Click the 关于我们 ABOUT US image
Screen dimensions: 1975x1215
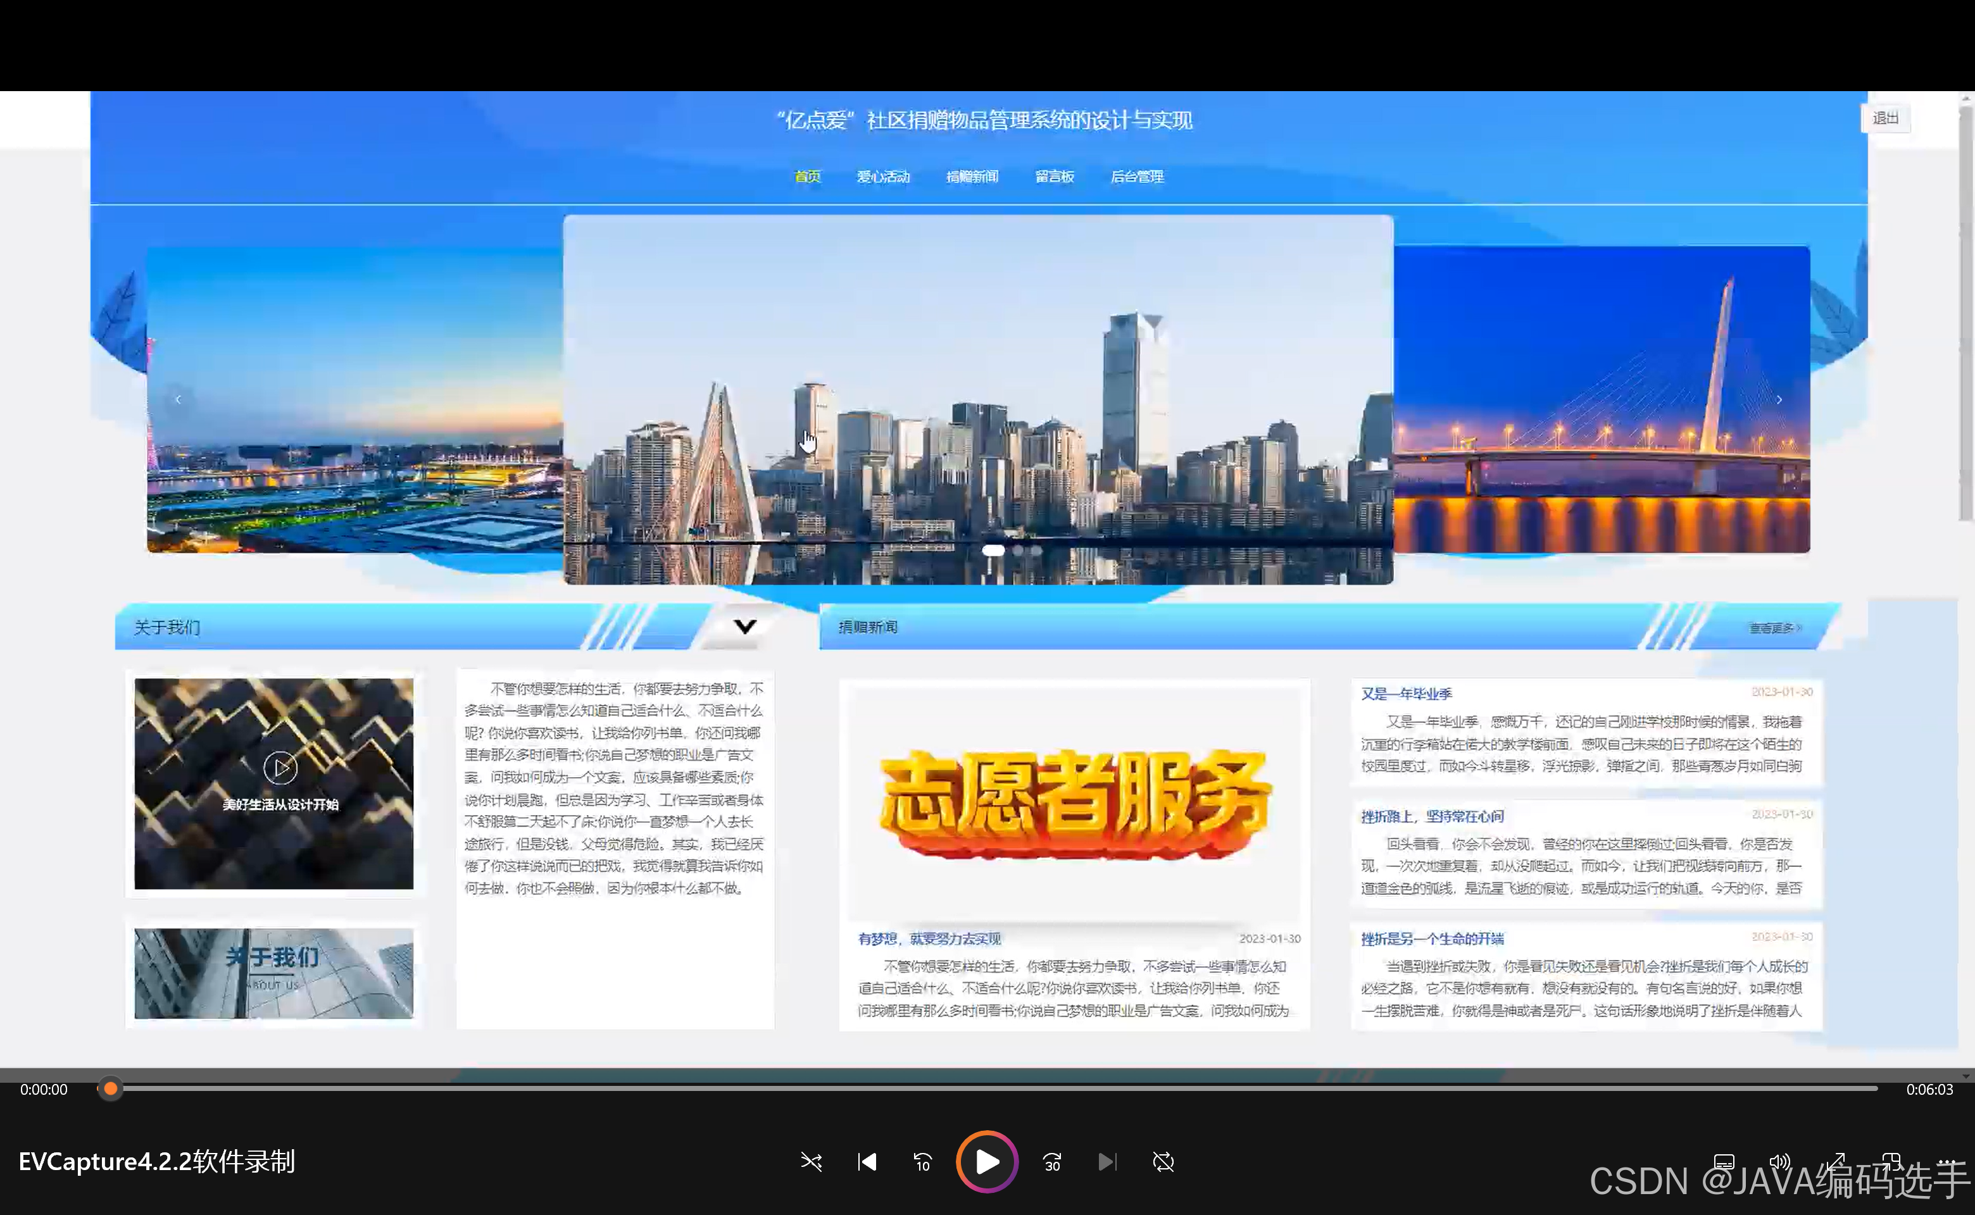tap(274, 973)
